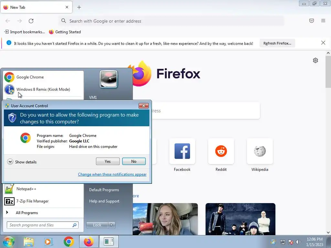Reload the page with refresh icon

tap(31, 21)
